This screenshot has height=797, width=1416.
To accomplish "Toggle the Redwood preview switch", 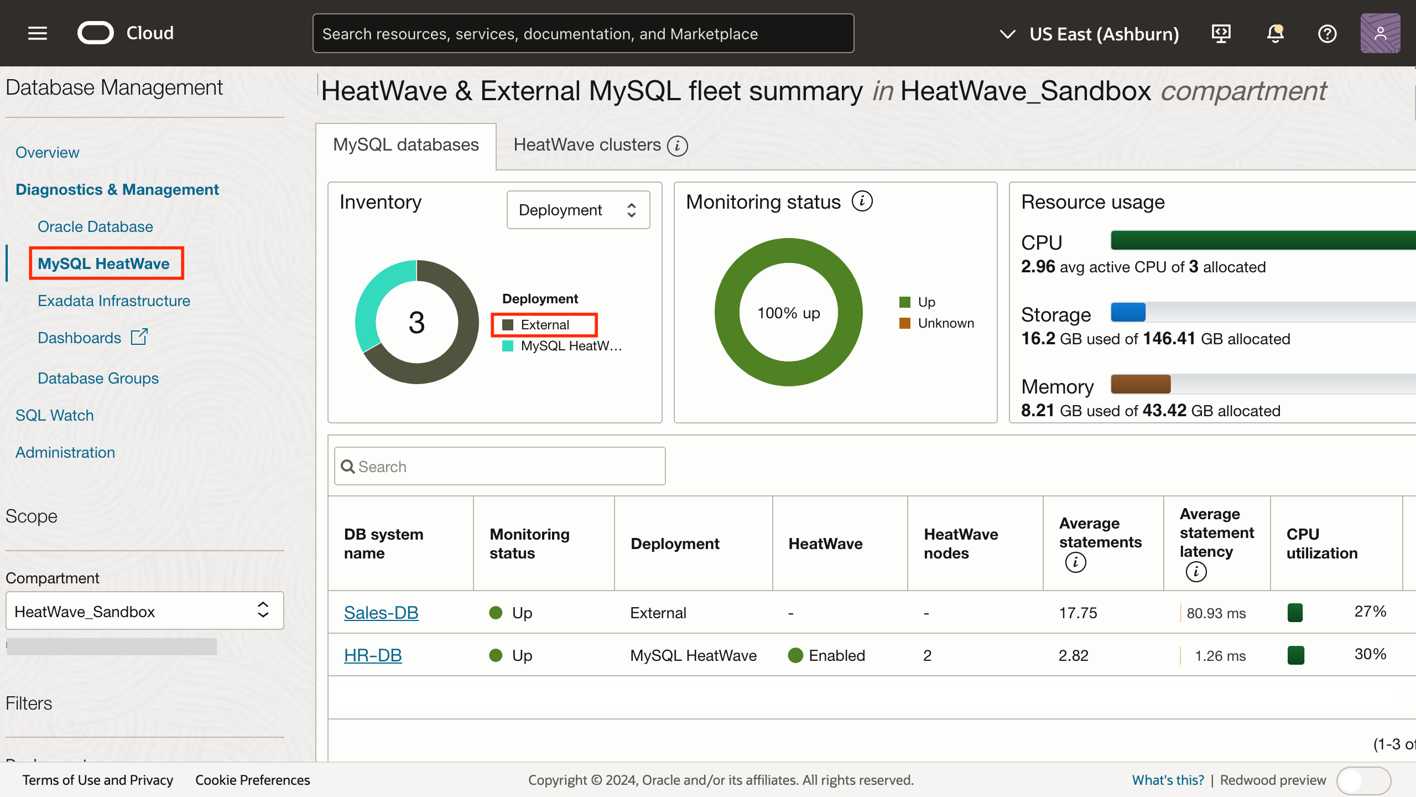I will click(1364, 780).
